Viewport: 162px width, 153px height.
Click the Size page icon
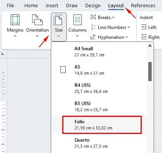point(58,20)
